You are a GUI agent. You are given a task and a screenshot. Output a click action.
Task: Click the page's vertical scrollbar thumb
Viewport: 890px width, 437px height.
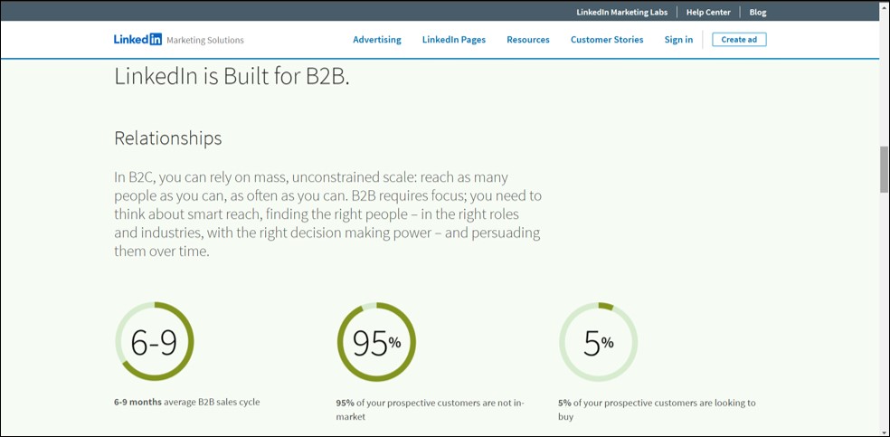(x=885, y=169)
